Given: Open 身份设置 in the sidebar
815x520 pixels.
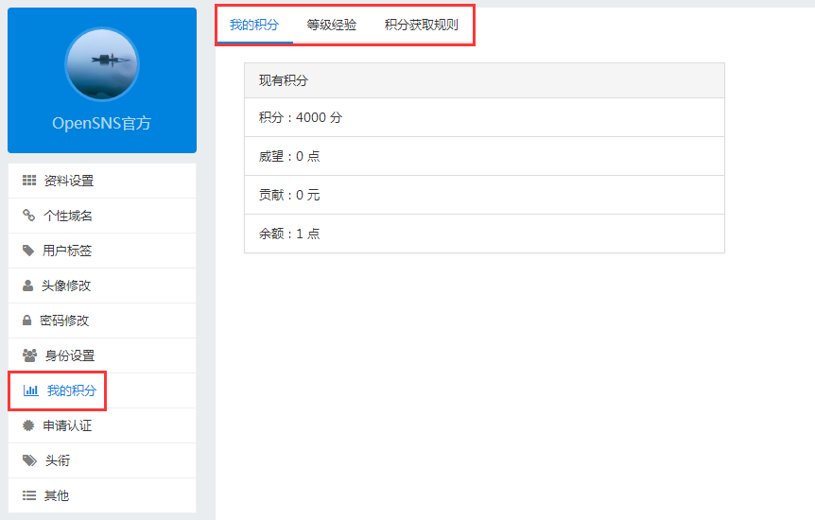Looking at the screenshot, I should tap(102, 355).
